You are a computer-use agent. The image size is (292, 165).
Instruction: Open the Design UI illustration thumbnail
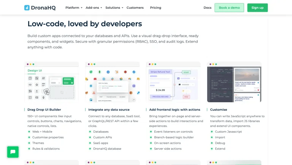click(52, 82)
